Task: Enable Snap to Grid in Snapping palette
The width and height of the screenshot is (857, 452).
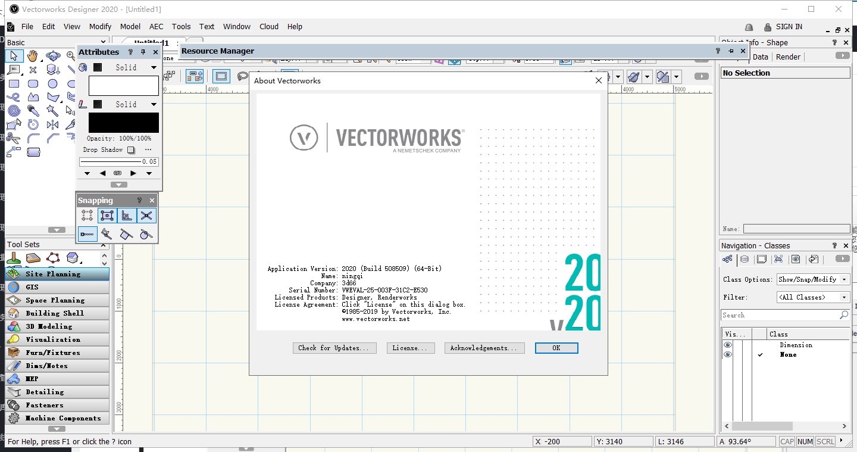Action: 87,215
